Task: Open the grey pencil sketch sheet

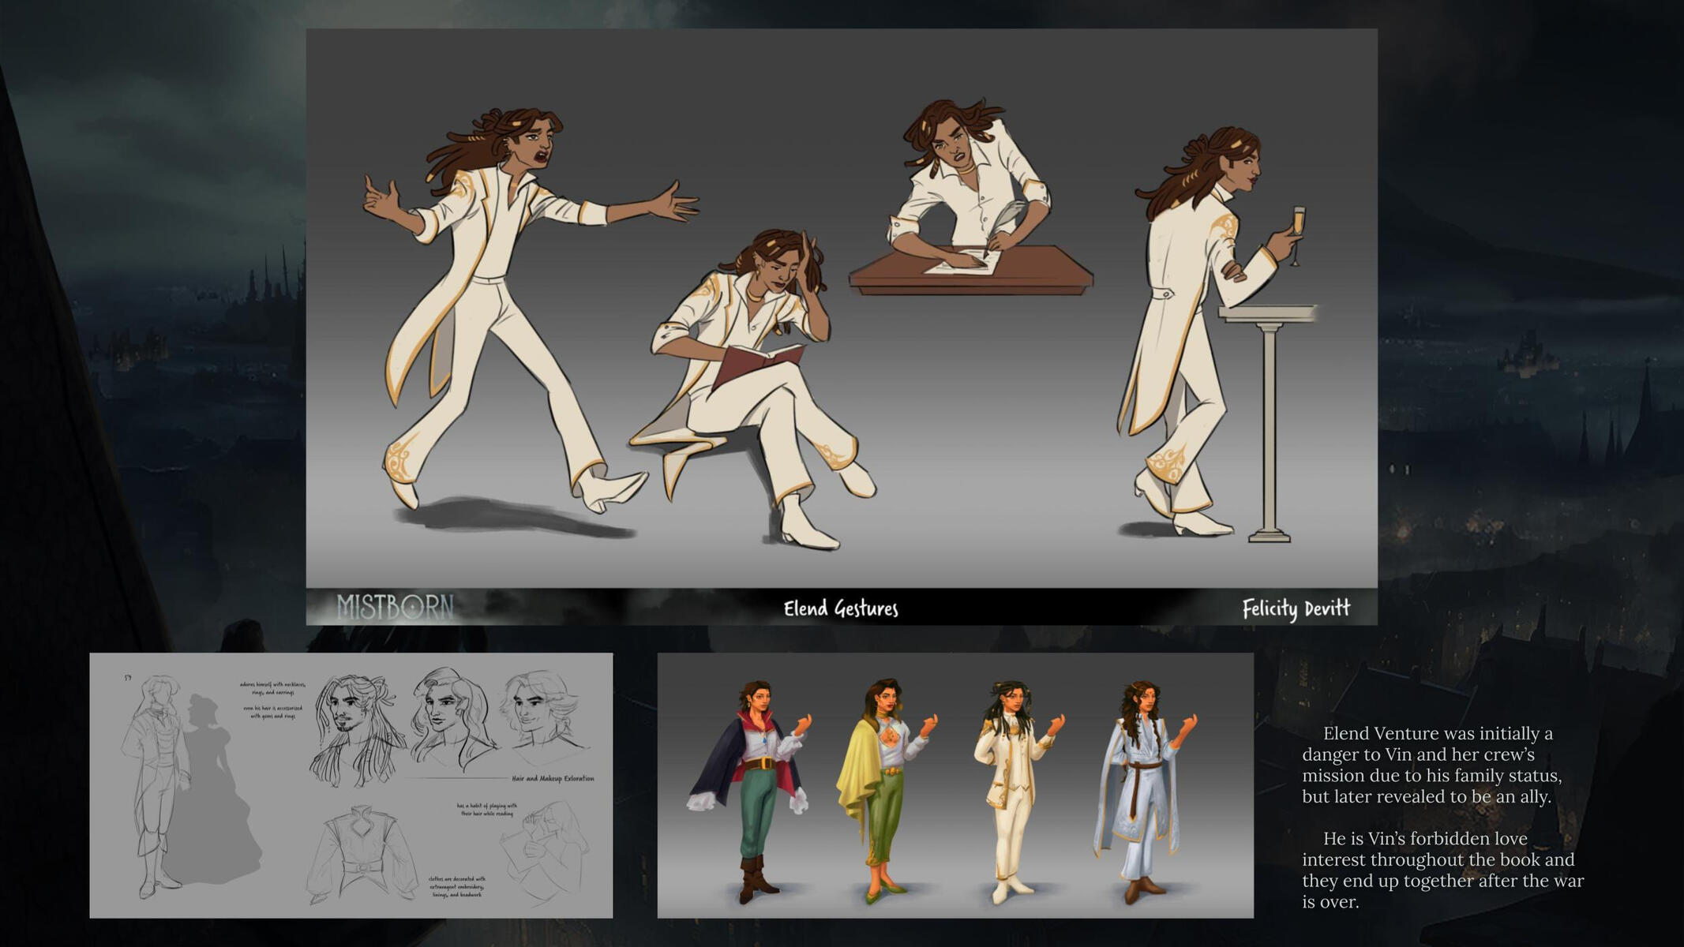Action: tap(351, 785)
